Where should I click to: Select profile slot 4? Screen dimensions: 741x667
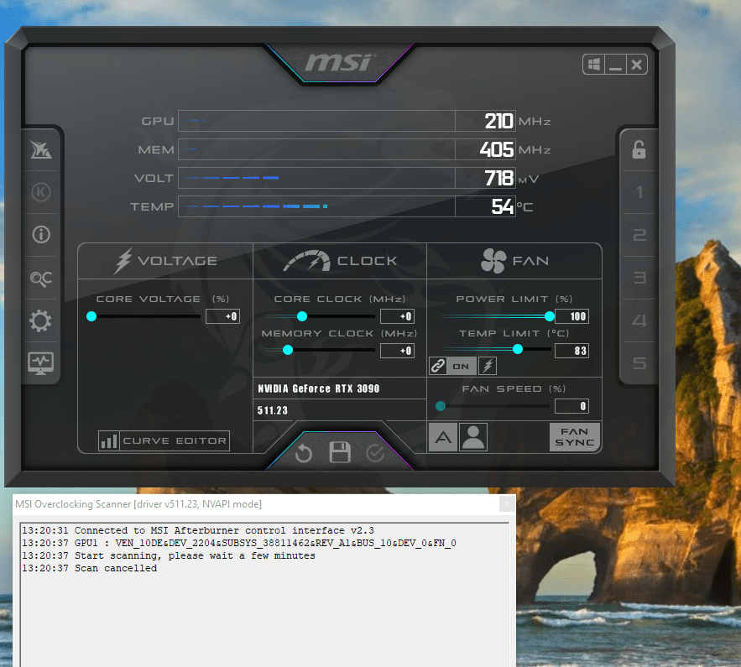click(639, 320)
